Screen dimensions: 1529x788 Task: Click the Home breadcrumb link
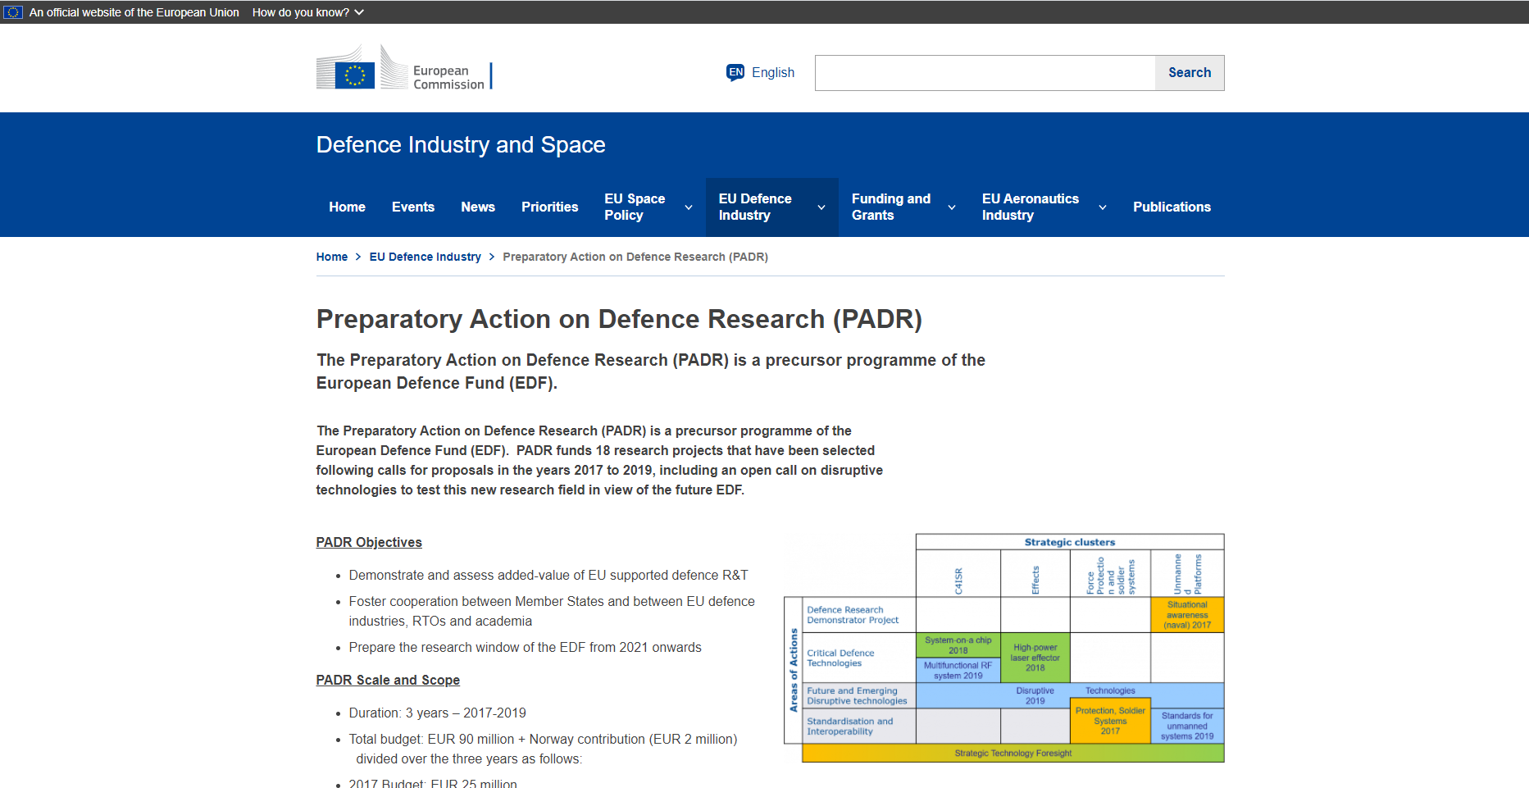pos(332,257)
